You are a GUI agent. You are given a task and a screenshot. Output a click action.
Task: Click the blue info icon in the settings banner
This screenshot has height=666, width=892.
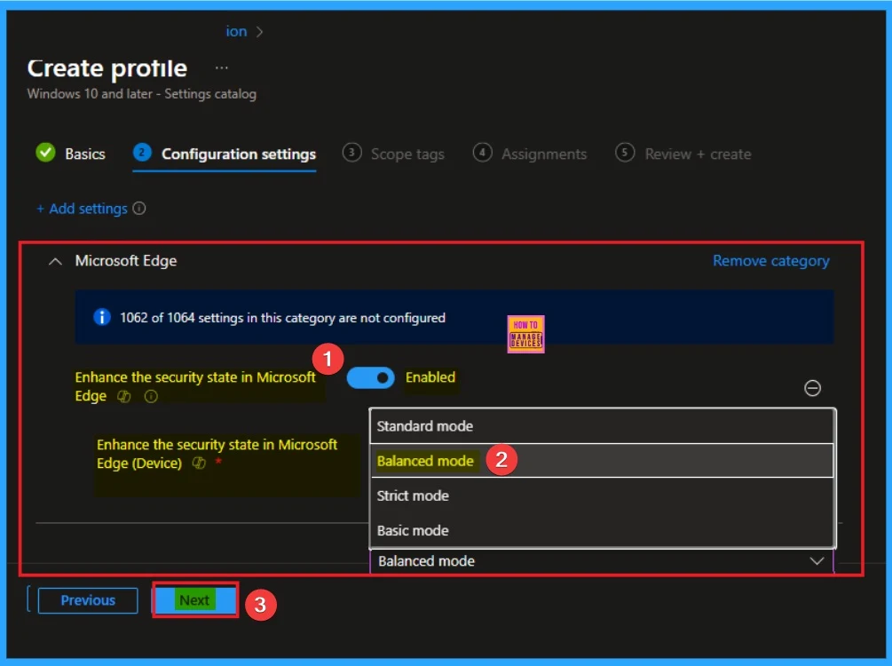(102, 317)
